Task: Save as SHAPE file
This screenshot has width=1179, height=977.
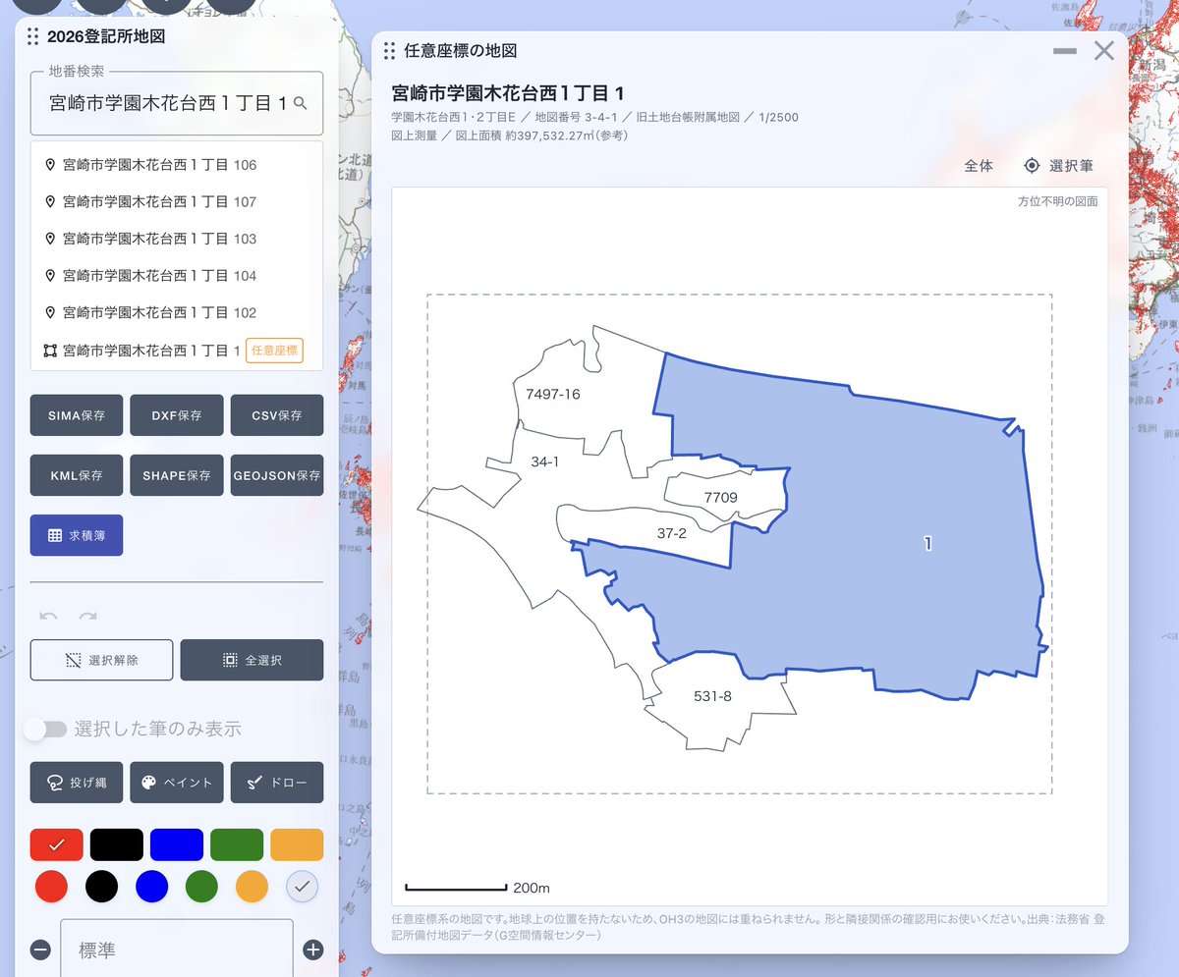Action: (177, 475)
